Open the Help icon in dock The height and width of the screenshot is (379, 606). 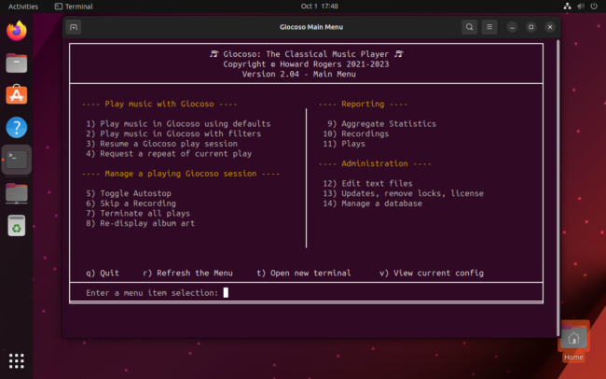coord(16,127)
